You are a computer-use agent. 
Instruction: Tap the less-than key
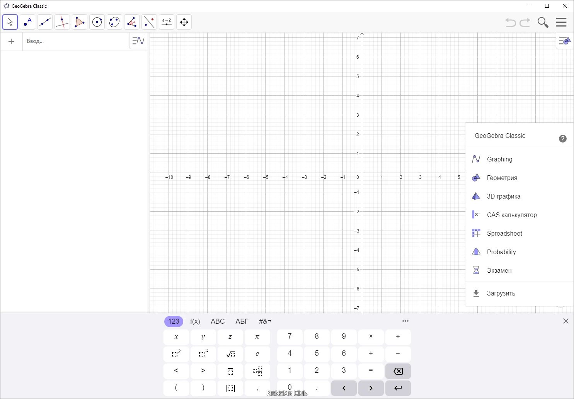click(176, 371)
